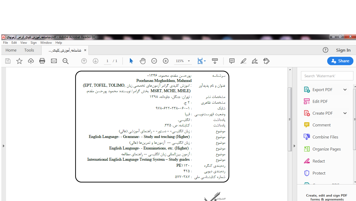Switch to the Tools tab
Screen dimensions: 356x201
point(29,50)
